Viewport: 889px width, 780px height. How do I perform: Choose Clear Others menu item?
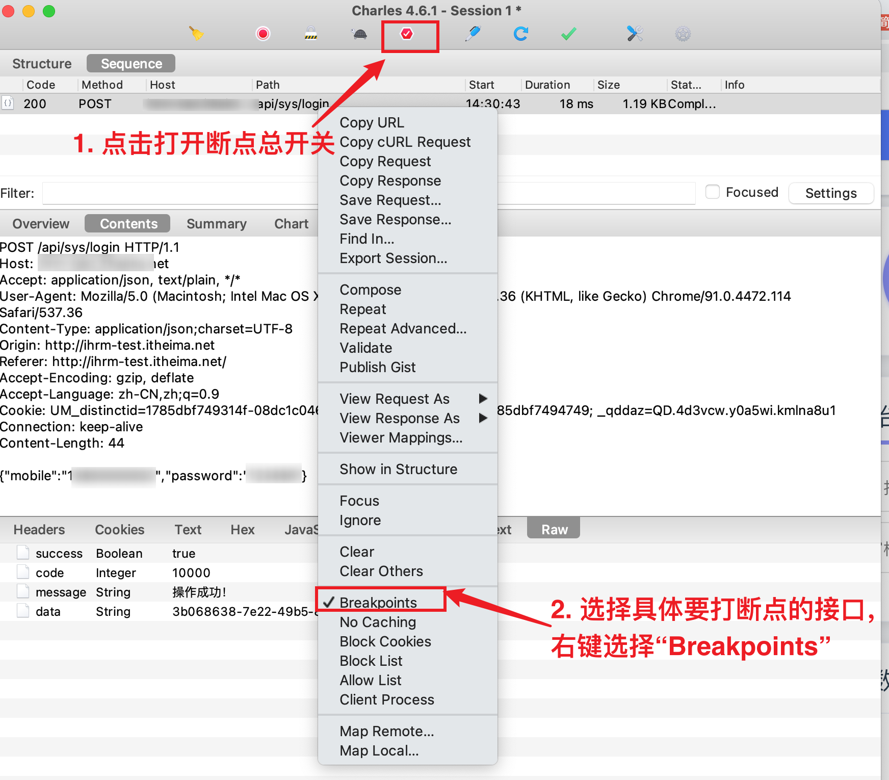(407, 571)
